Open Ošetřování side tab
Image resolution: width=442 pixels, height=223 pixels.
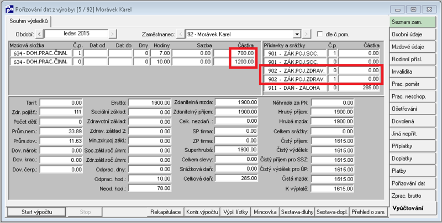pos(412,108)
